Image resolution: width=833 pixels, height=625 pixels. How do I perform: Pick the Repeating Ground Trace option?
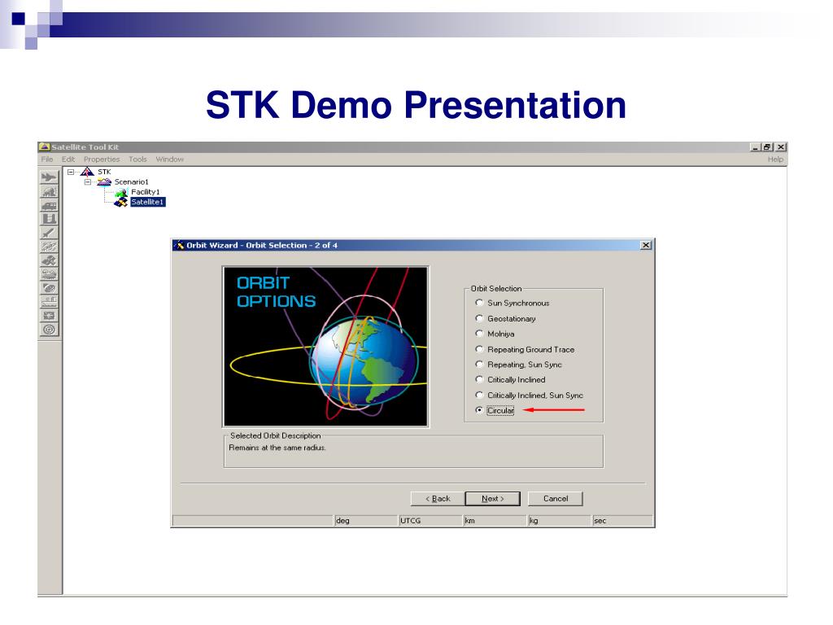479,349
